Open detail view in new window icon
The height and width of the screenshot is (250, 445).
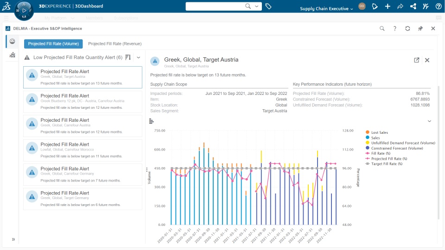coord(417,60)
